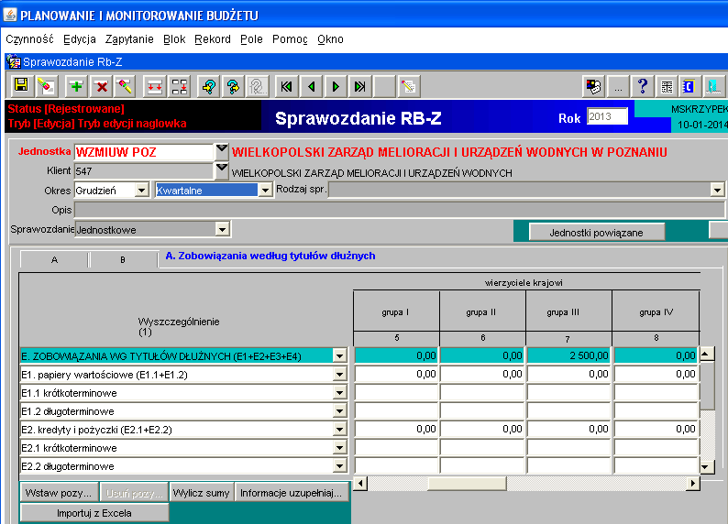The height and width of the screenshot is (524, 728).
Task: Go to the last record
Action: 360,86
